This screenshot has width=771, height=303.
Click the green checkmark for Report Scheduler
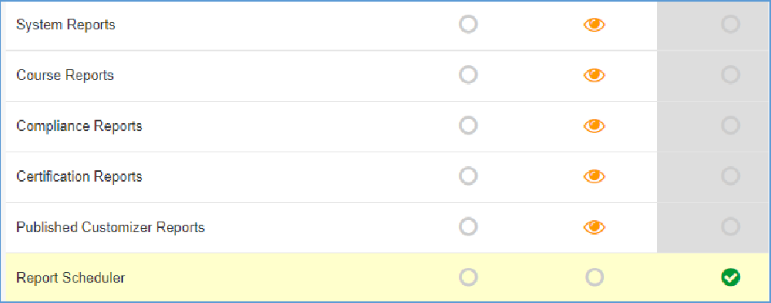pyautogui.click(x=731, y=278)
